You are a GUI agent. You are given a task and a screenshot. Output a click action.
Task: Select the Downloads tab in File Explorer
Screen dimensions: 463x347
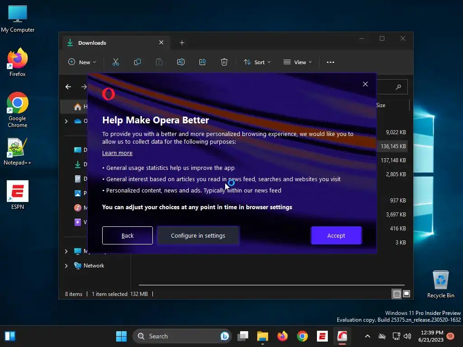point(115,43)
